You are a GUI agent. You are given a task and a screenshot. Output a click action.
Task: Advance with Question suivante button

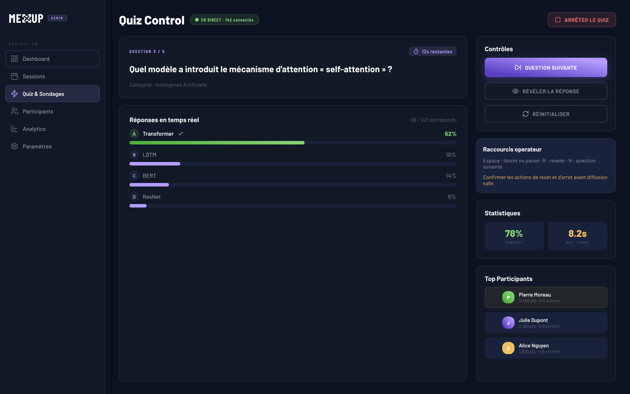(x=546, y=67)
